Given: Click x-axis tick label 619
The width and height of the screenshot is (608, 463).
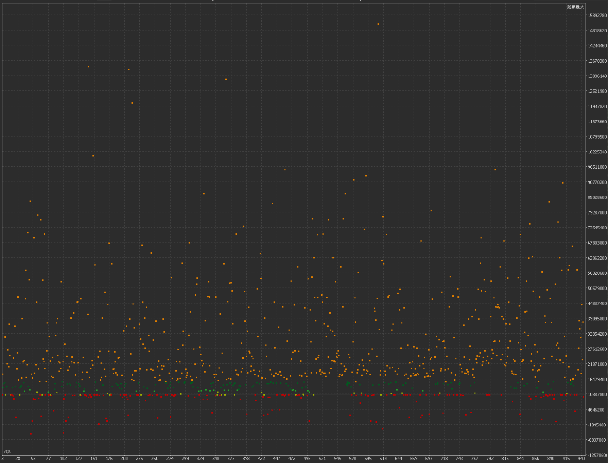Looking at the screenshot, I should click(x=383, y=458).
